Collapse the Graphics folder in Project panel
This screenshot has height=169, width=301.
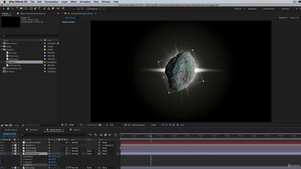pyautogui.click(x=2, y=50)
